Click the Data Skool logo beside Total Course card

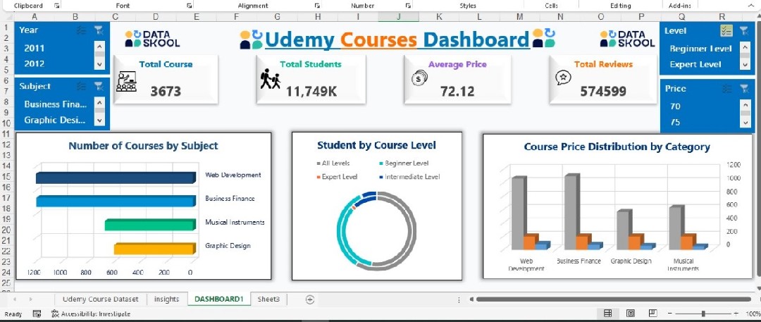click(x=152, y=39)
